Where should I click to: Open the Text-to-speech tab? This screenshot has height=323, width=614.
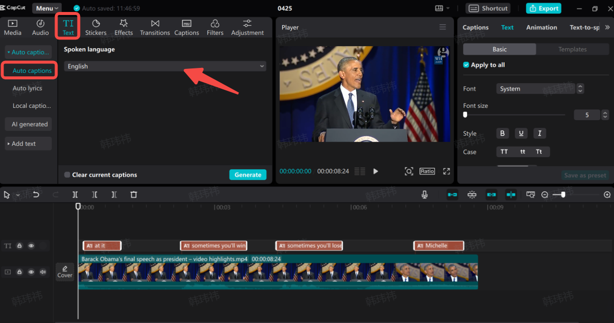[584, 27]
